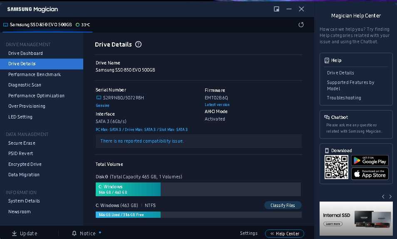Click the compact mode window icon

(x=276, y=9)
